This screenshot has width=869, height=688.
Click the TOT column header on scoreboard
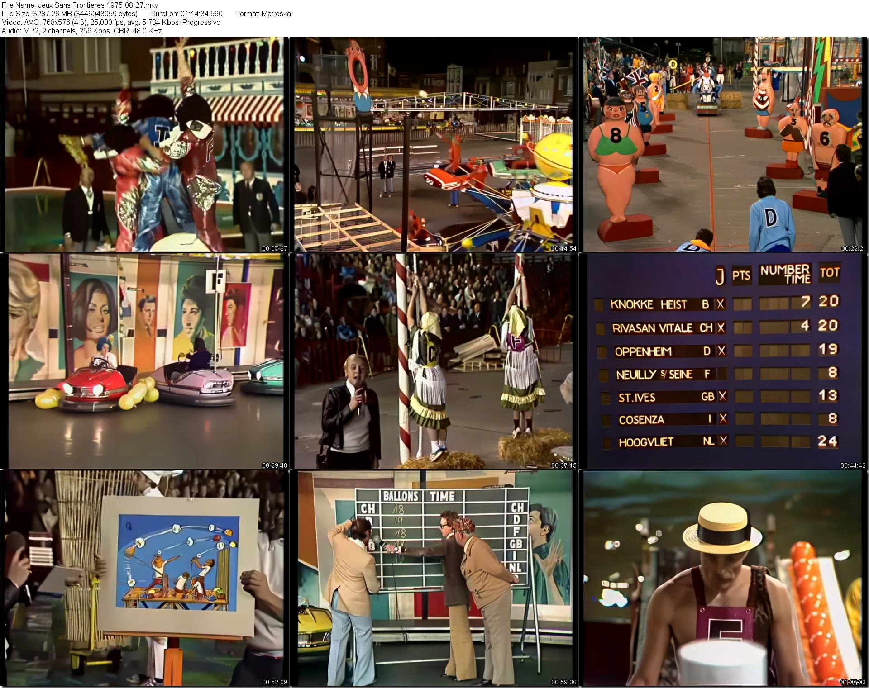pyautogui.click(x=829, y=273)
